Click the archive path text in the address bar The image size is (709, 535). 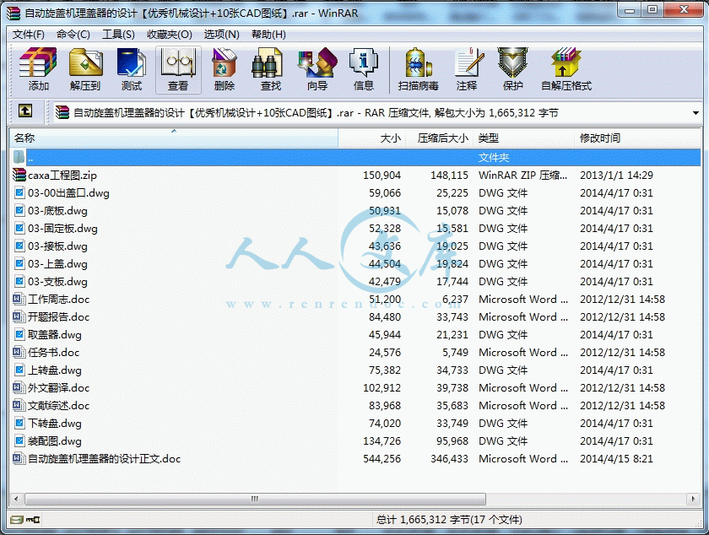coord(316,112)
